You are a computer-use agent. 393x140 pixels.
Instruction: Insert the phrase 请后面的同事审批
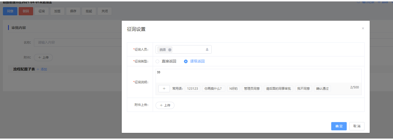pyautogui.click(x=278, y=89)
